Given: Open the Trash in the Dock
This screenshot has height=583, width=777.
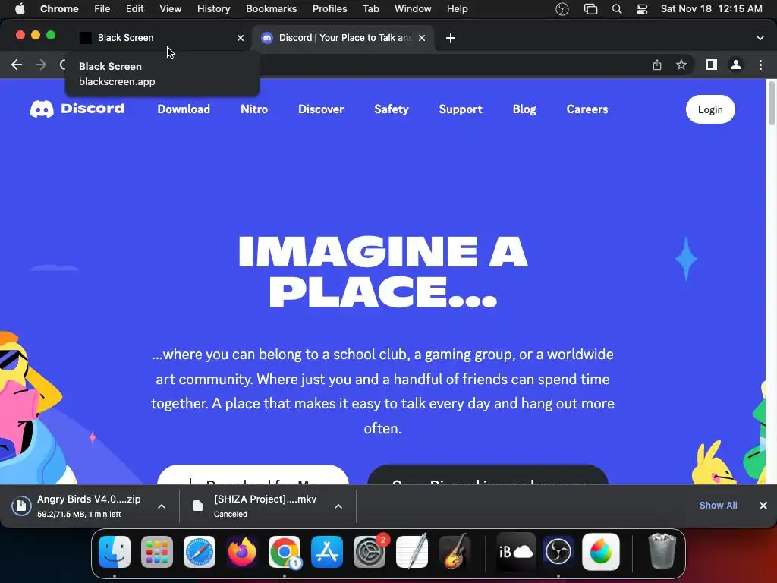Looking at the screenshot, I should click(662, 551).
